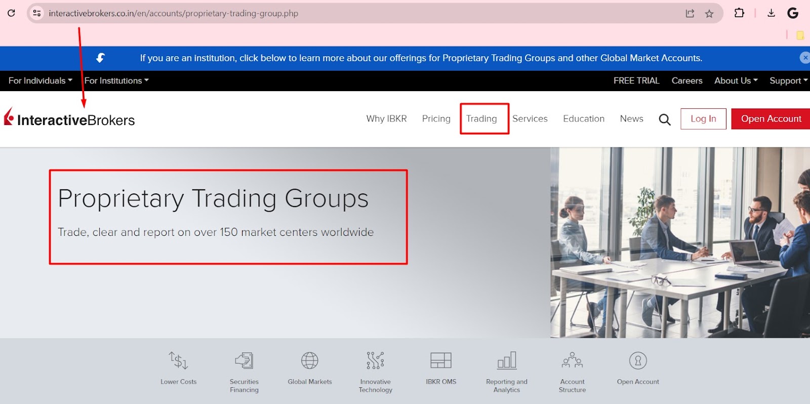Click the switch arrow icon in blue banner
The height and width of the screenshot is (404, 810).
pyautogui.click(x=101, y=58)
